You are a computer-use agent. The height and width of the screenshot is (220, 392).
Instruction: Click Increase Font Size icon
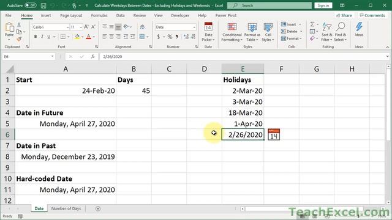coord(86,27)
